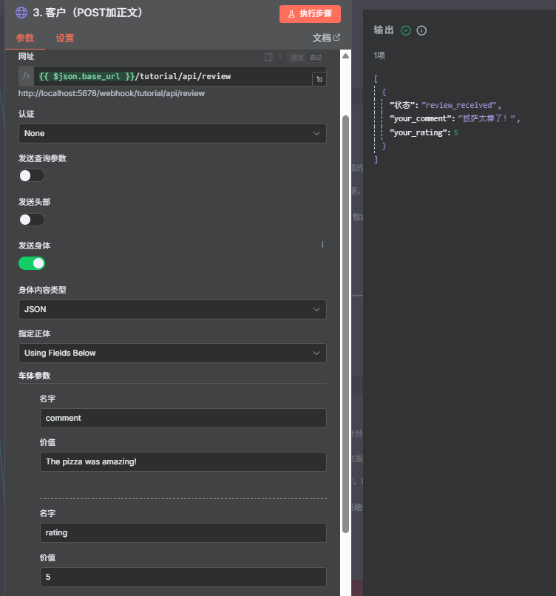Select the 表达 expression mode option
This screenshot has width=556, height=596.
(x=316, y=58)
